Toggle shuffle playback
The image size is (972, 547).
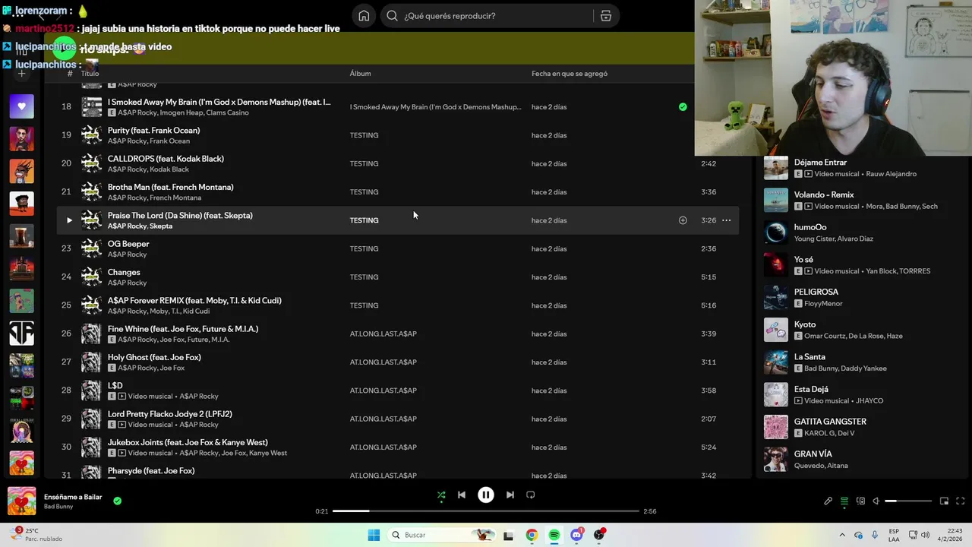point(441,495)
